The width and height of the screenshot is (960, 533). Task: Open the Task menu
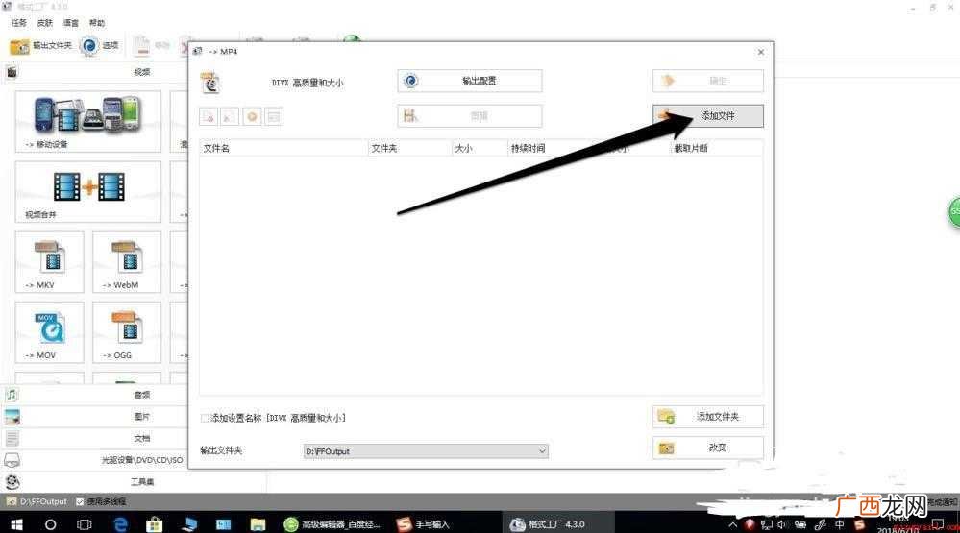19,23
